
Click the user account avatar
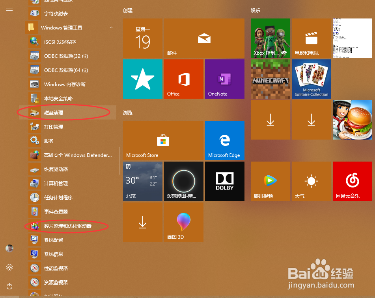point(9,248)
